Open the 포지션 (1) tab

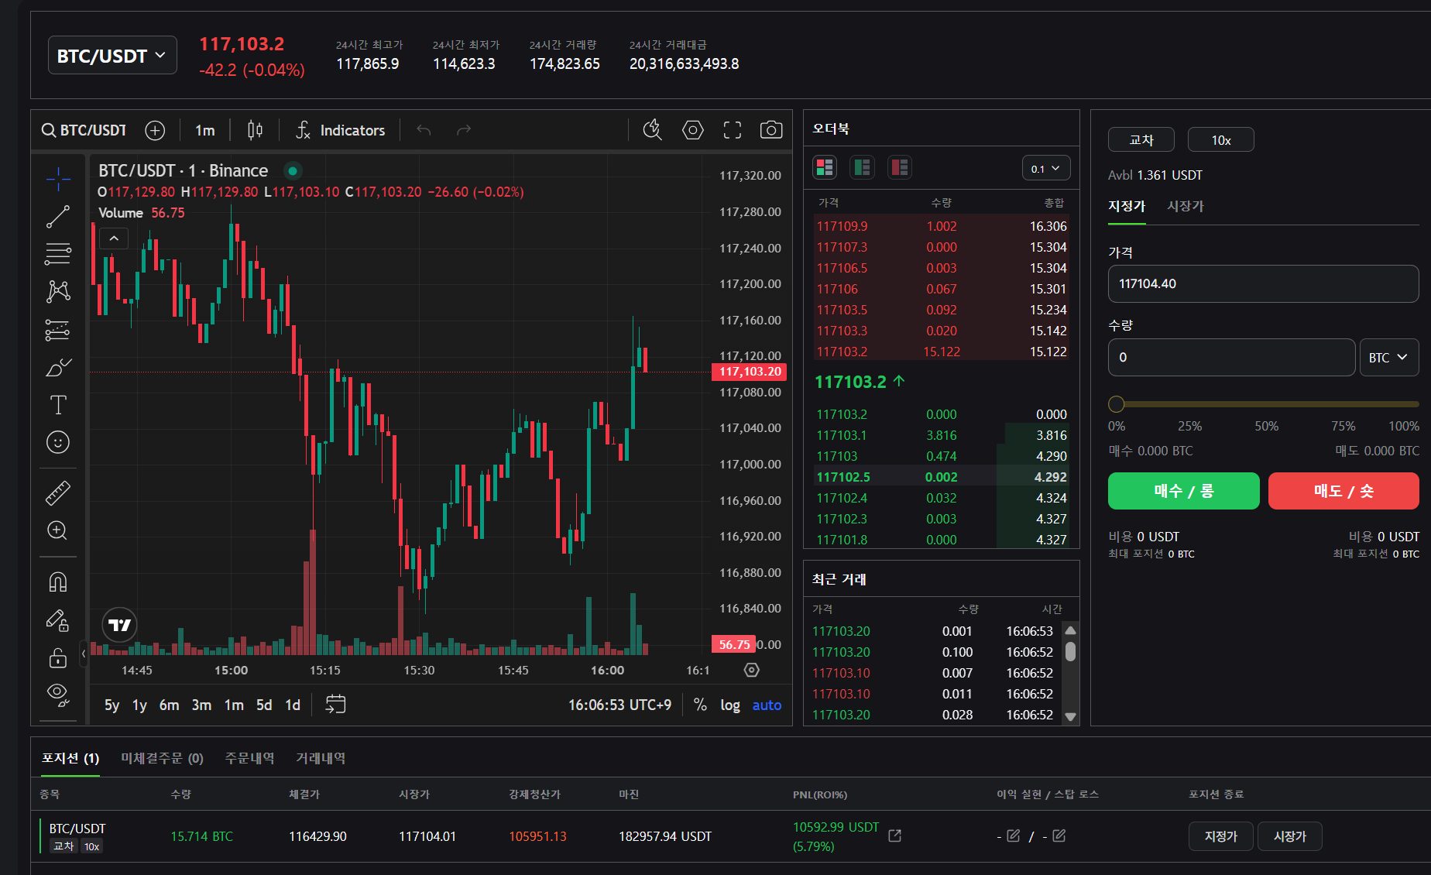pyautogui.click(x=70, y=757)
